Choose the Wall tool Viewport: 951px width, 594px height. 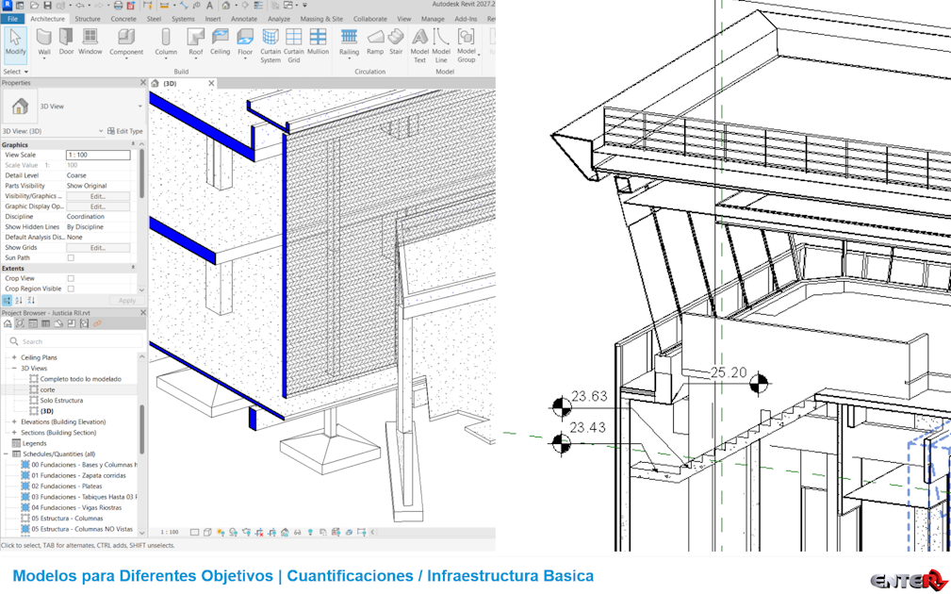(44, 41)
